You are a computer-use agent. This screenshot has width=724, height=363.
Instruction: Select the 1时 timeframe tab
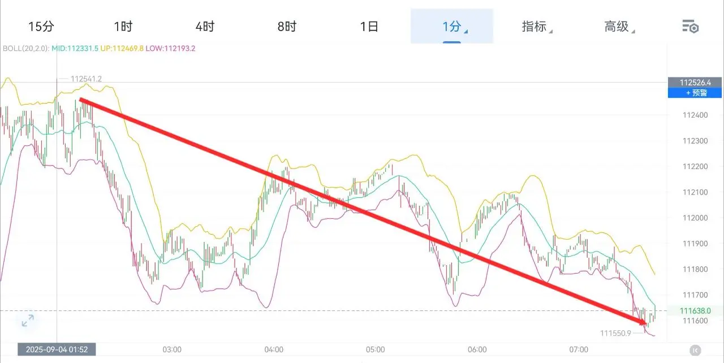(123, 26)
